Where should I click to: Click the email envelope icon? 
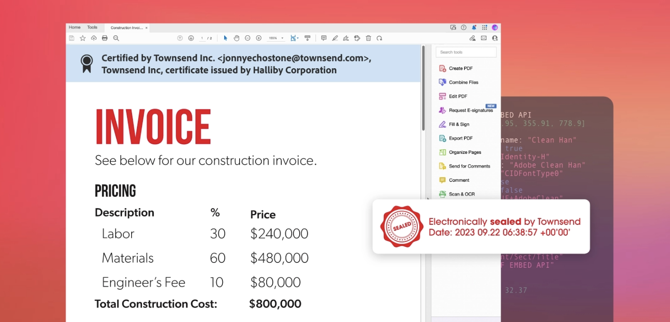(484, 38)
